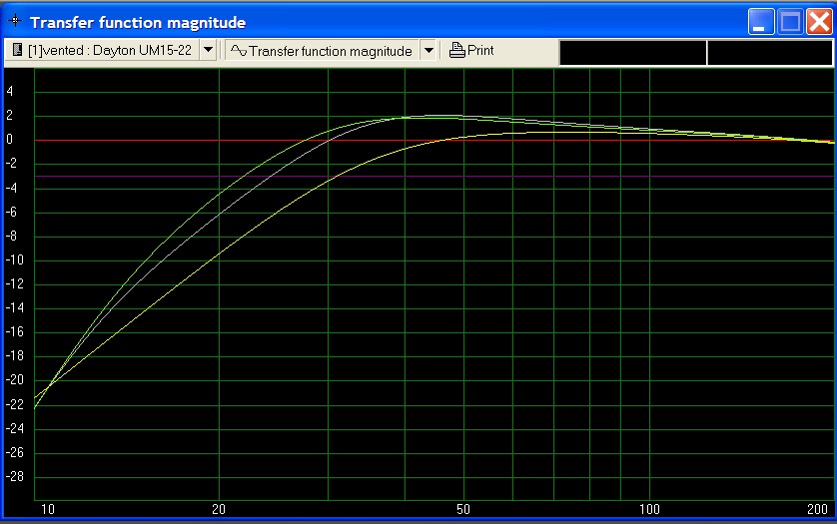This screenshot has width=837, height=524.
Task: Close the Transfer function magnitude window
Action: (x=819, y=22)
